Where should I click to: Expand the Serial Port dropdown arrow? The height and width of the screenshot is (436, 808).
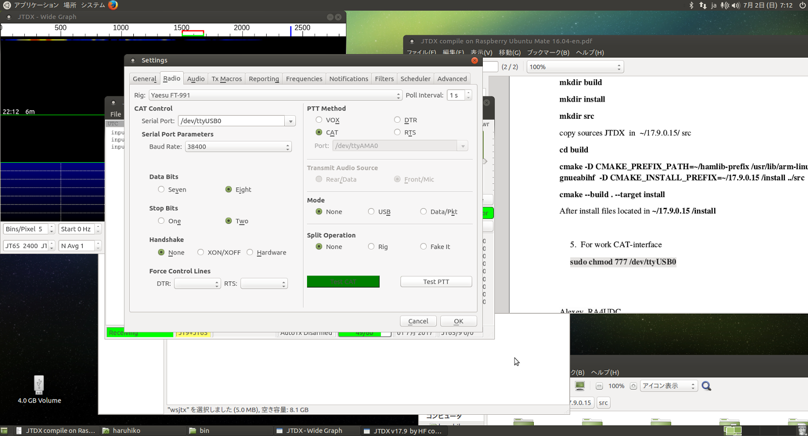click(290, 121)
